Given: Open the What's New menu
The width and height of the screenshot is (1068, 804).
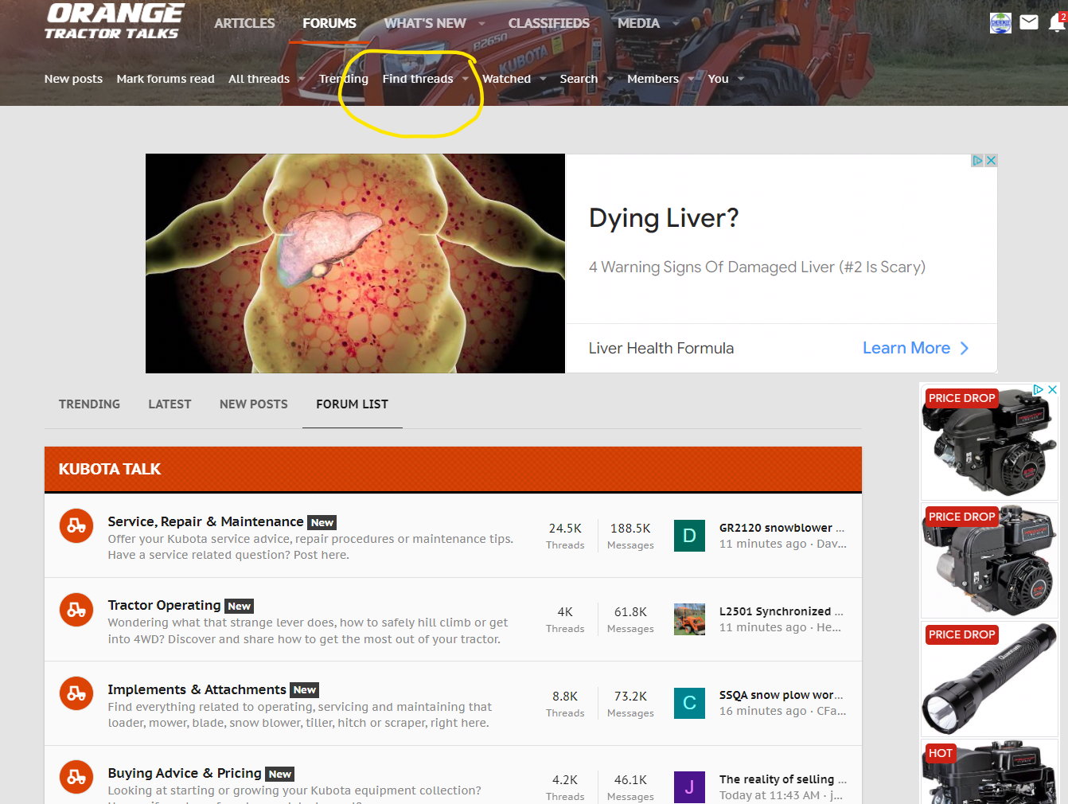Looking at the screenshot, I should (x=425, y=23).
